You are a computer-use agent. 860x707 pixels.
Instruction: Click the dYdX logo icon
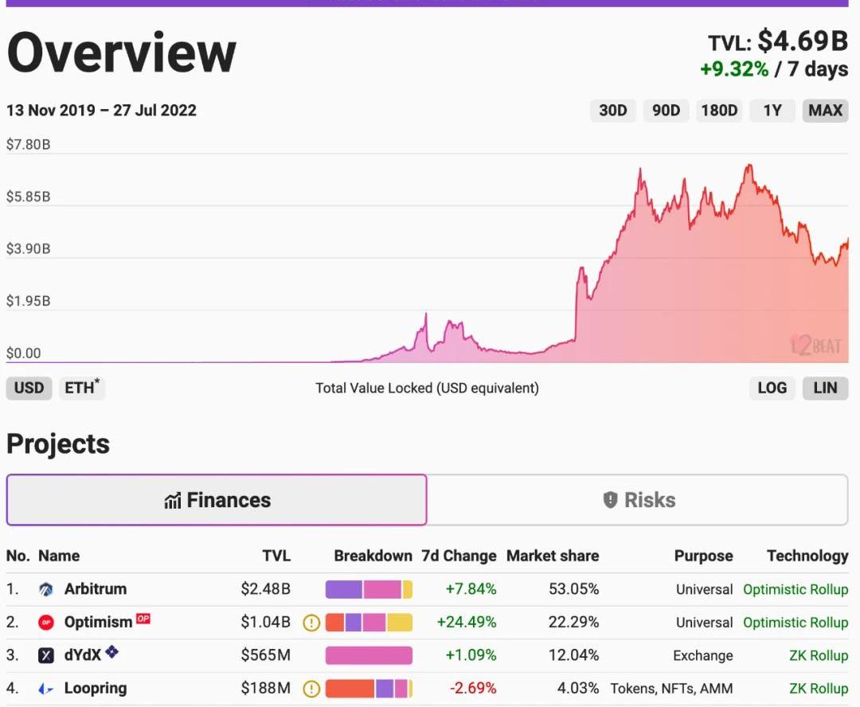tap(46, 655)
